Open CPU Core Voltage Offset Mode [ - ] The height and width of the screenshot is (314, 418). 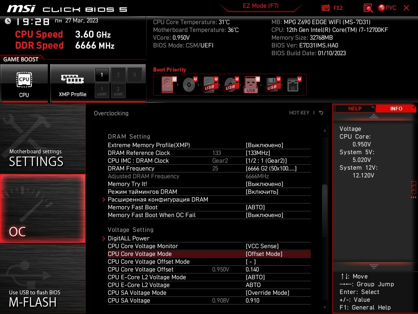tap(251, 261)
